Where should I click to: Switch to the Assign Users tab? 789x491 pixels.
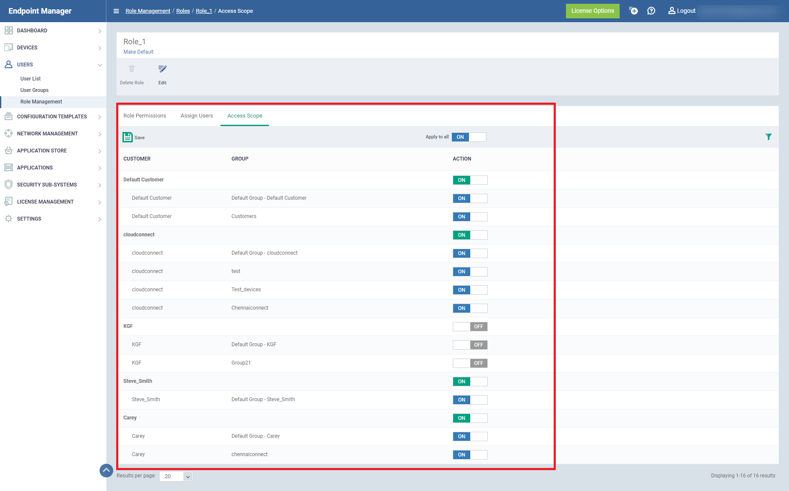click(x=197, y=116)
